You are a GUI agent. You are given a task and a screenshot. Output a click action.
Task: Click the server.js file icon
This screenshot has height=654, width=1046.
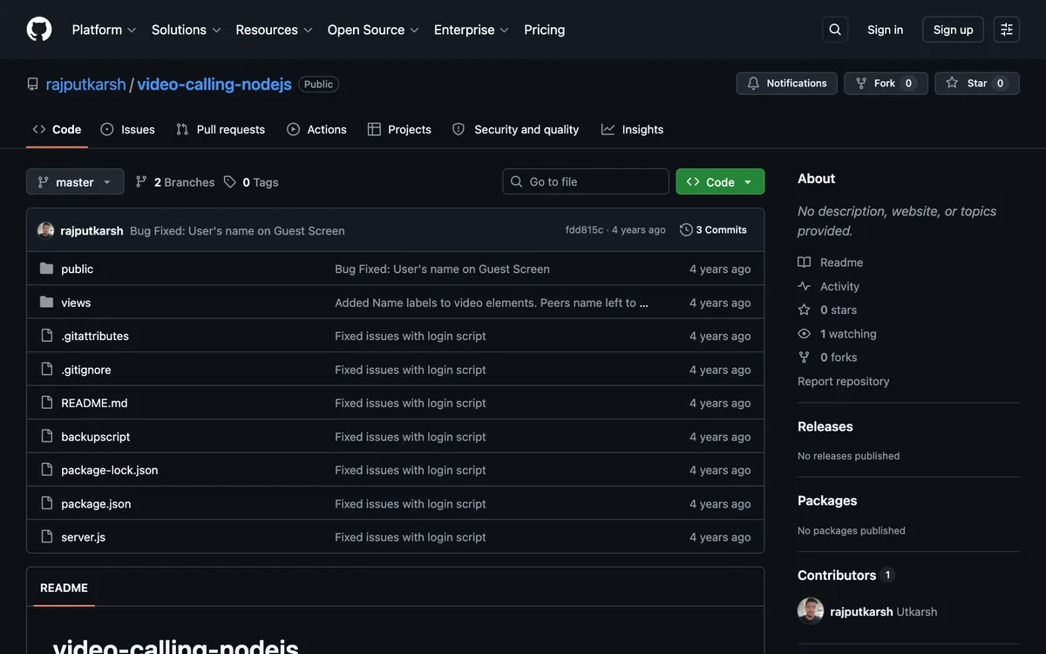coord(46,537)
